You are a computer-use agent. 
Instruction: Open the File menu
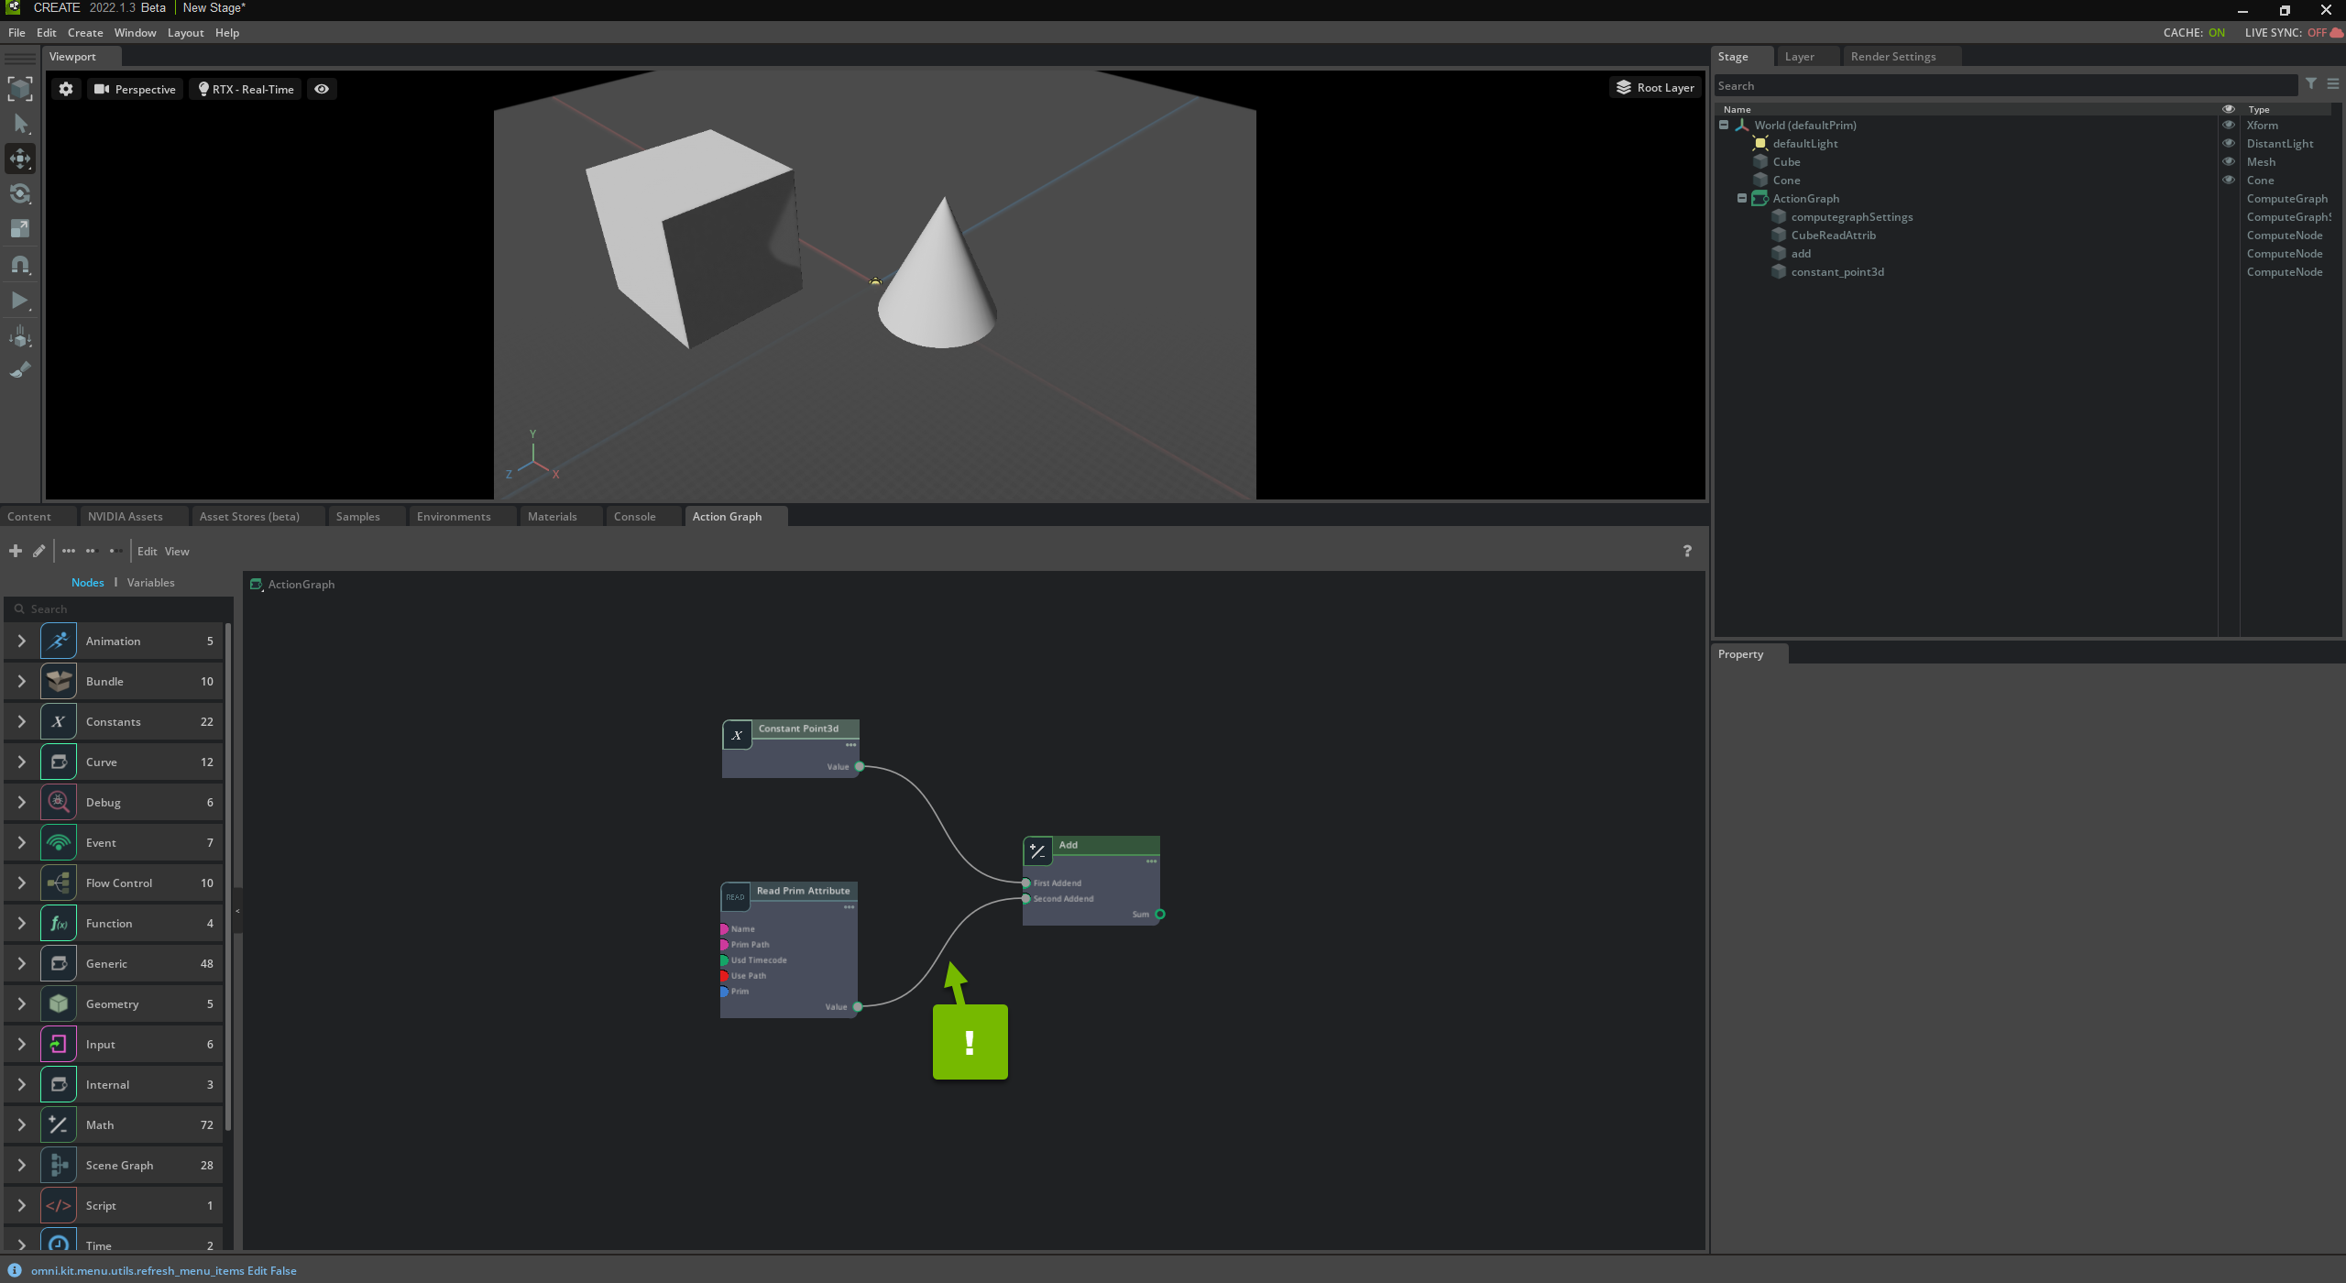(16, 32)
